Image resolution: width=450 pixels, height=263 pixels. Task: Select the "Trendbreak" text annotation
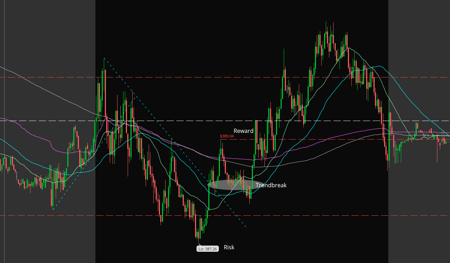[271, 185]
